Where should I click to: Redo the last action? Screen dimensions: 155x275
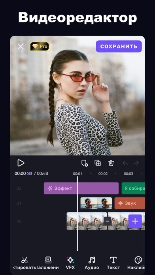point(136,163)
